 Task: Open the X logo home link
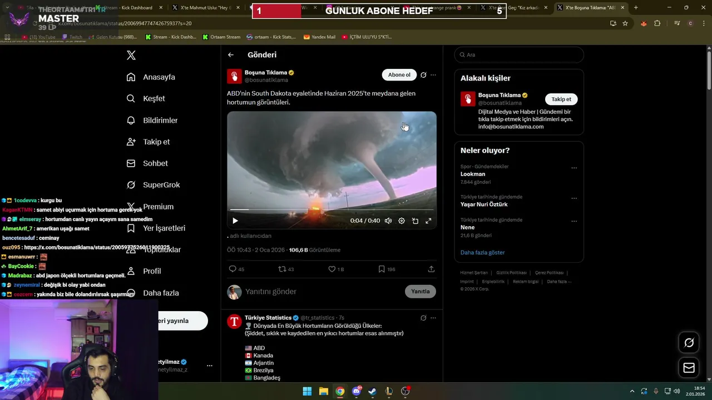click(131, 55)
